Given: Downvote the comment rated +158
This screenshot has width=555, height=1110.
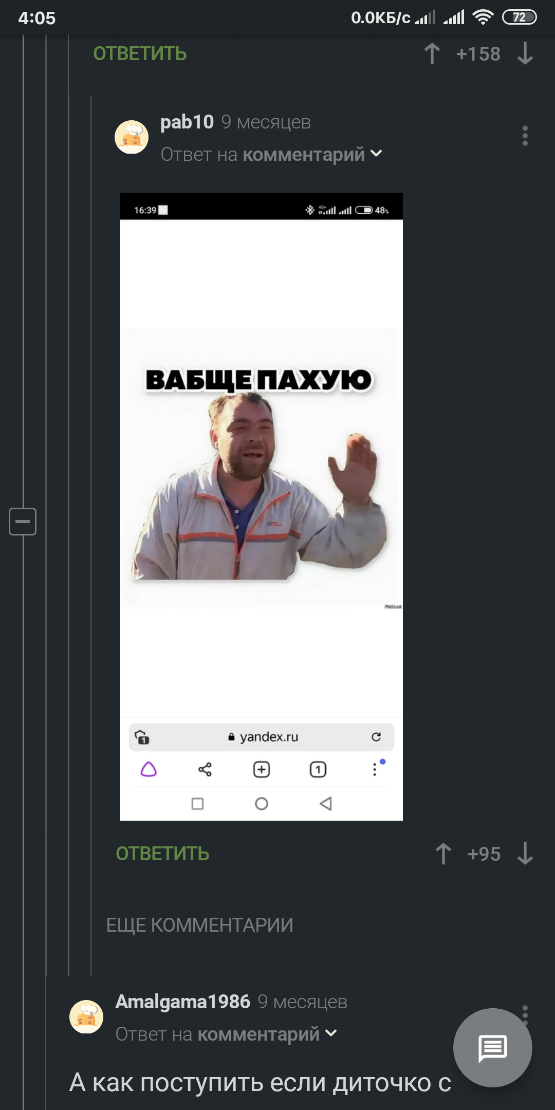Looking at the screenshot, I should (x=525, y=54).
